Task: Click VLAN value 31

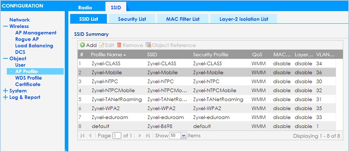Action: (x=319, y=99)
